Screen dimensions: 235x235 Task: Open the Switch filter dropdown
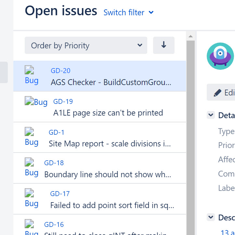[x=129, y=12]
